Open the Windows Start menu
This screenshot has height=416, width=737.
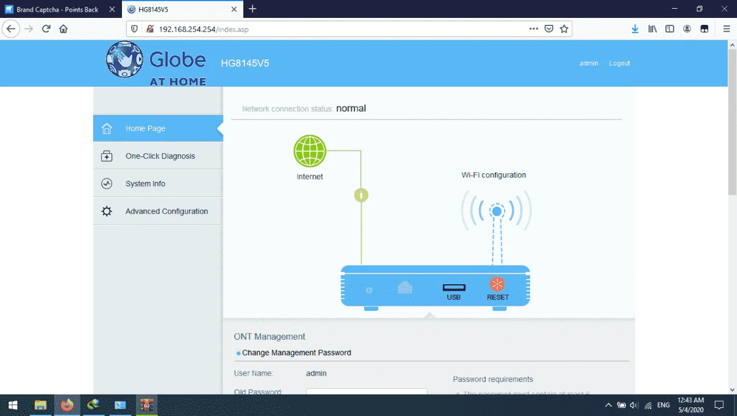(12, 405)
